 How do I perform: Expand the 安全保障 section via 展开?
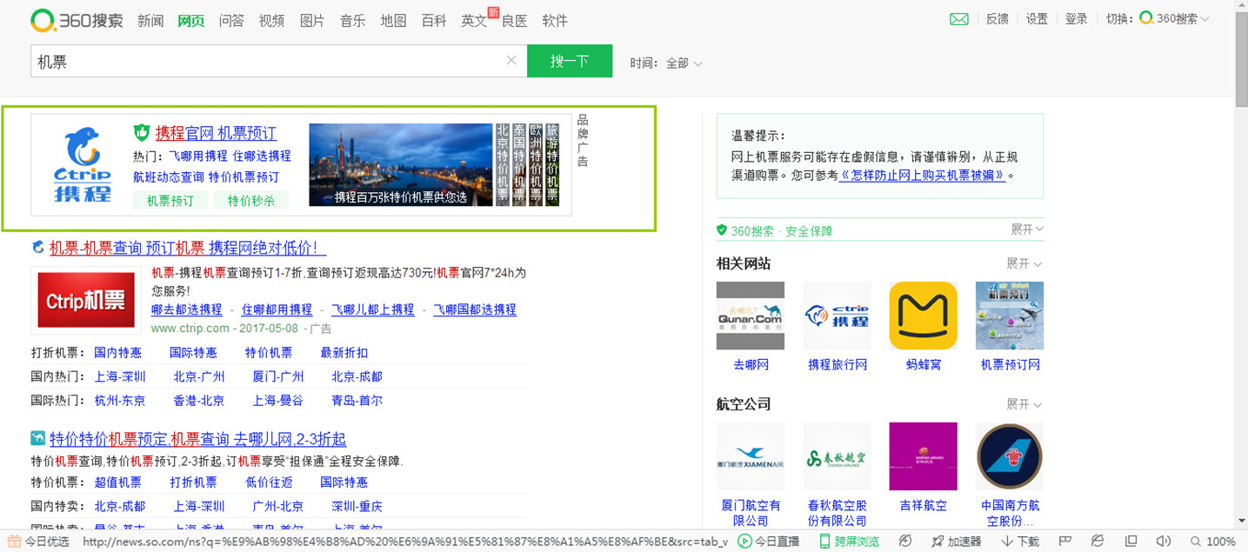coord(1026,229)
